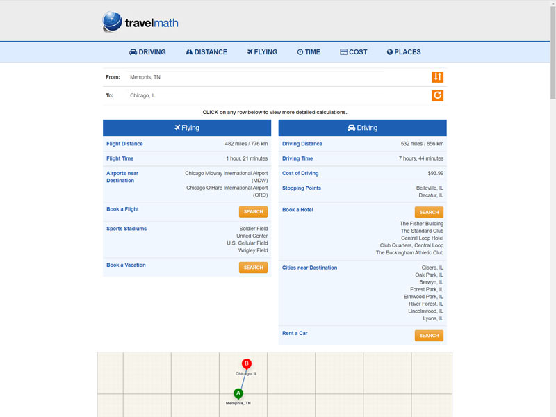This screenshot has height=417, width=556.
Task: Click the 7 hours, 44 minutes value
Action: (421, 158)
